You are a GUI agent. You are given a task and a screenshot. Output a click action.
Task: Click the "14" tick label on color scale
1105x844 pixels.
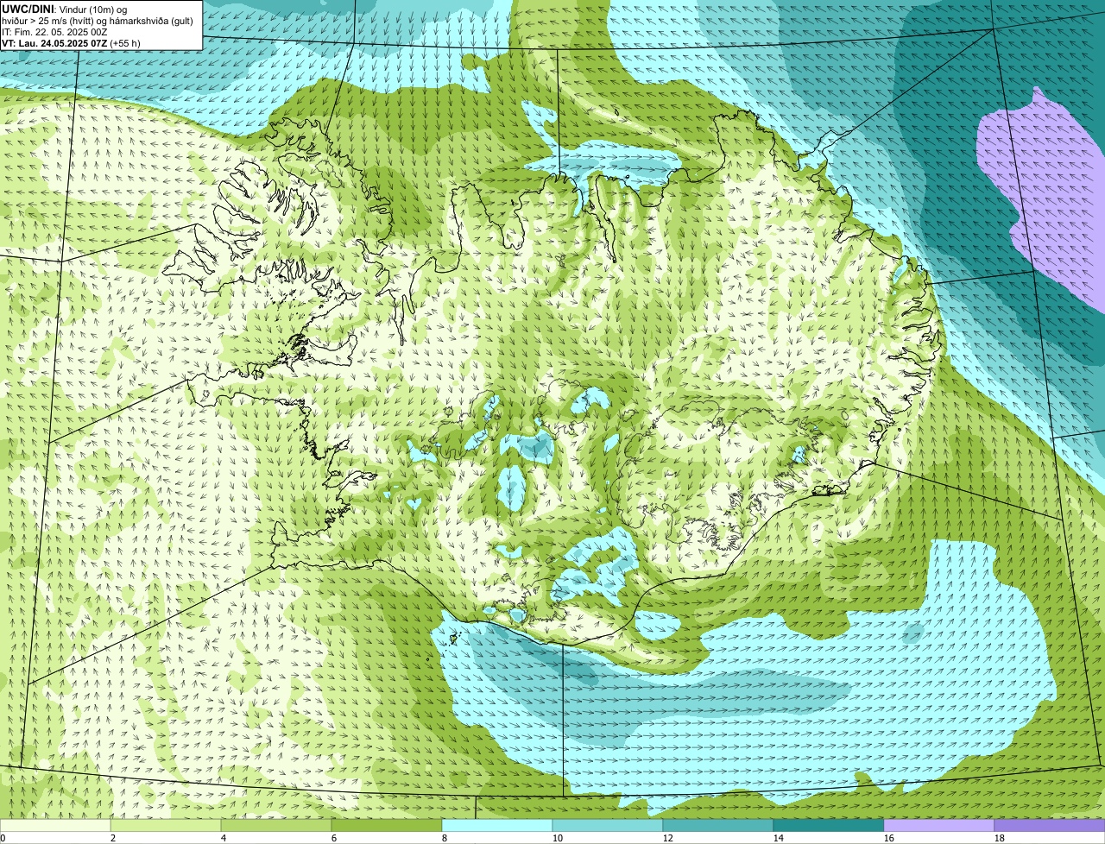coord(779,838)
